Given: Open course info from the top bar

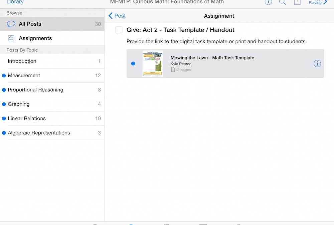Looking at the screenshot, I should (268, 2).
